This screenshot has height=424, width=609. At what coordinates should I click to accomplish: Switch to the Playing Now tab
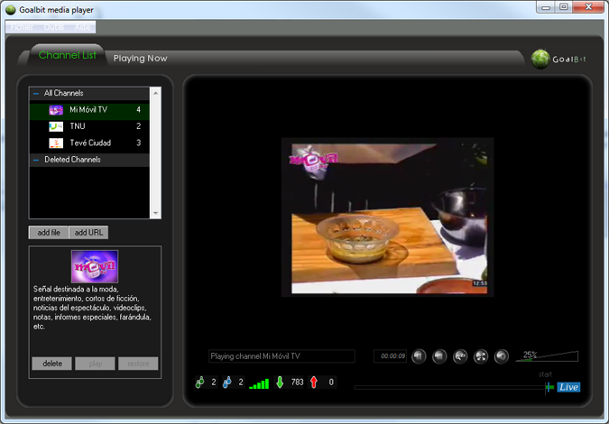pos(140,59)
